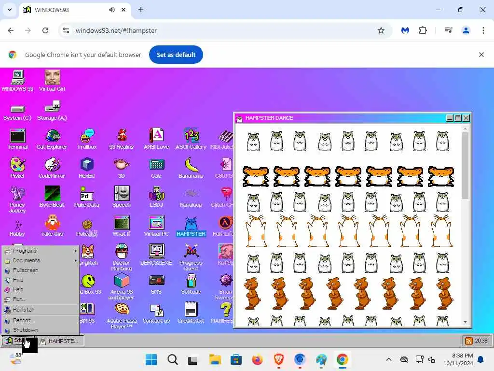Click the HAMPSTER DANCE window scrollbar thumb
The width and height of the screenshot is (494, 371).
click(x=465, y=166)
